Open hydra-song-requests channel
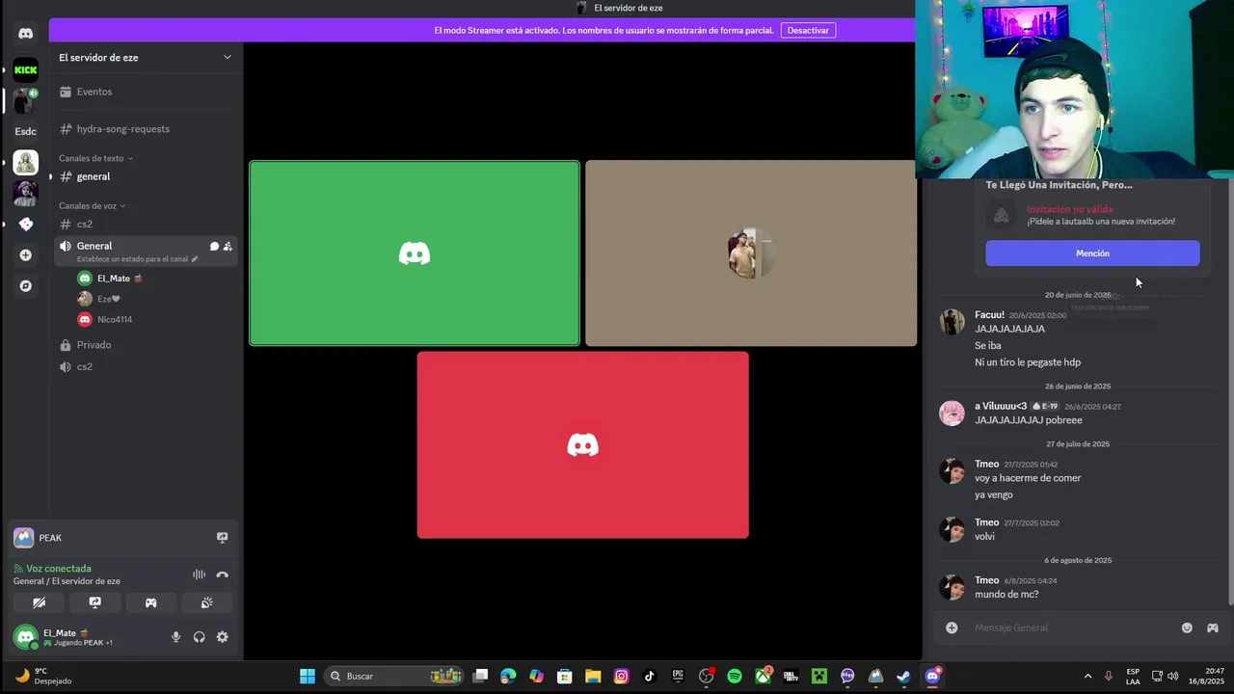This screenshot has width=1234, height=694. (x=145, y=129)
